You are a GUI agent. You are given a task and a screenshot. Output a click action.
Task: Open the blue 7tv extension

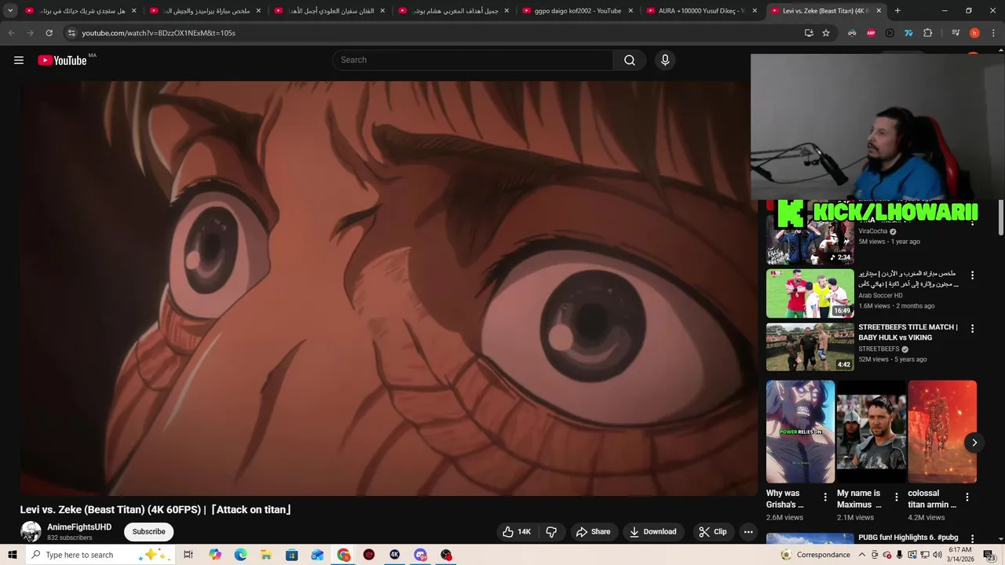908,33
